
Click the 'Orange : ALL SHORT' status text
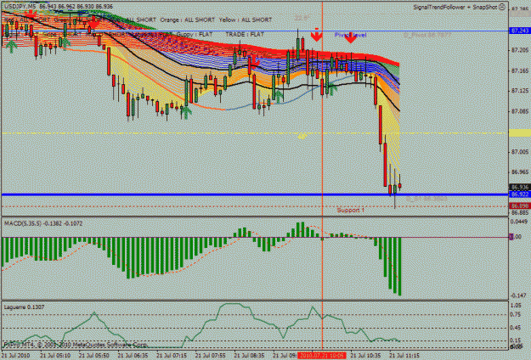pos(187,20)
